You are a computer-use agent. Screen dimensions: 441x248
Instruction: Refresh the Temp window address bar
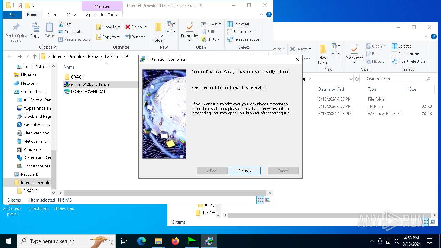tap(357, 79)
